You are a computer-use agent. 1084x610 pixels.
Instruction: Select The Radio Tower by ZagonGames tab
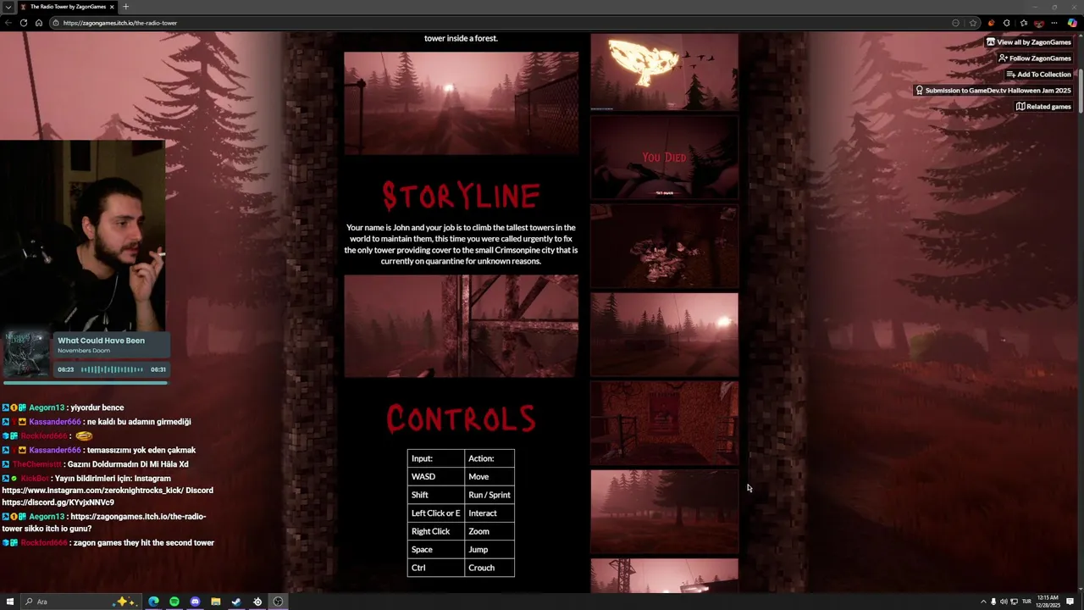[x=66, y=7]
